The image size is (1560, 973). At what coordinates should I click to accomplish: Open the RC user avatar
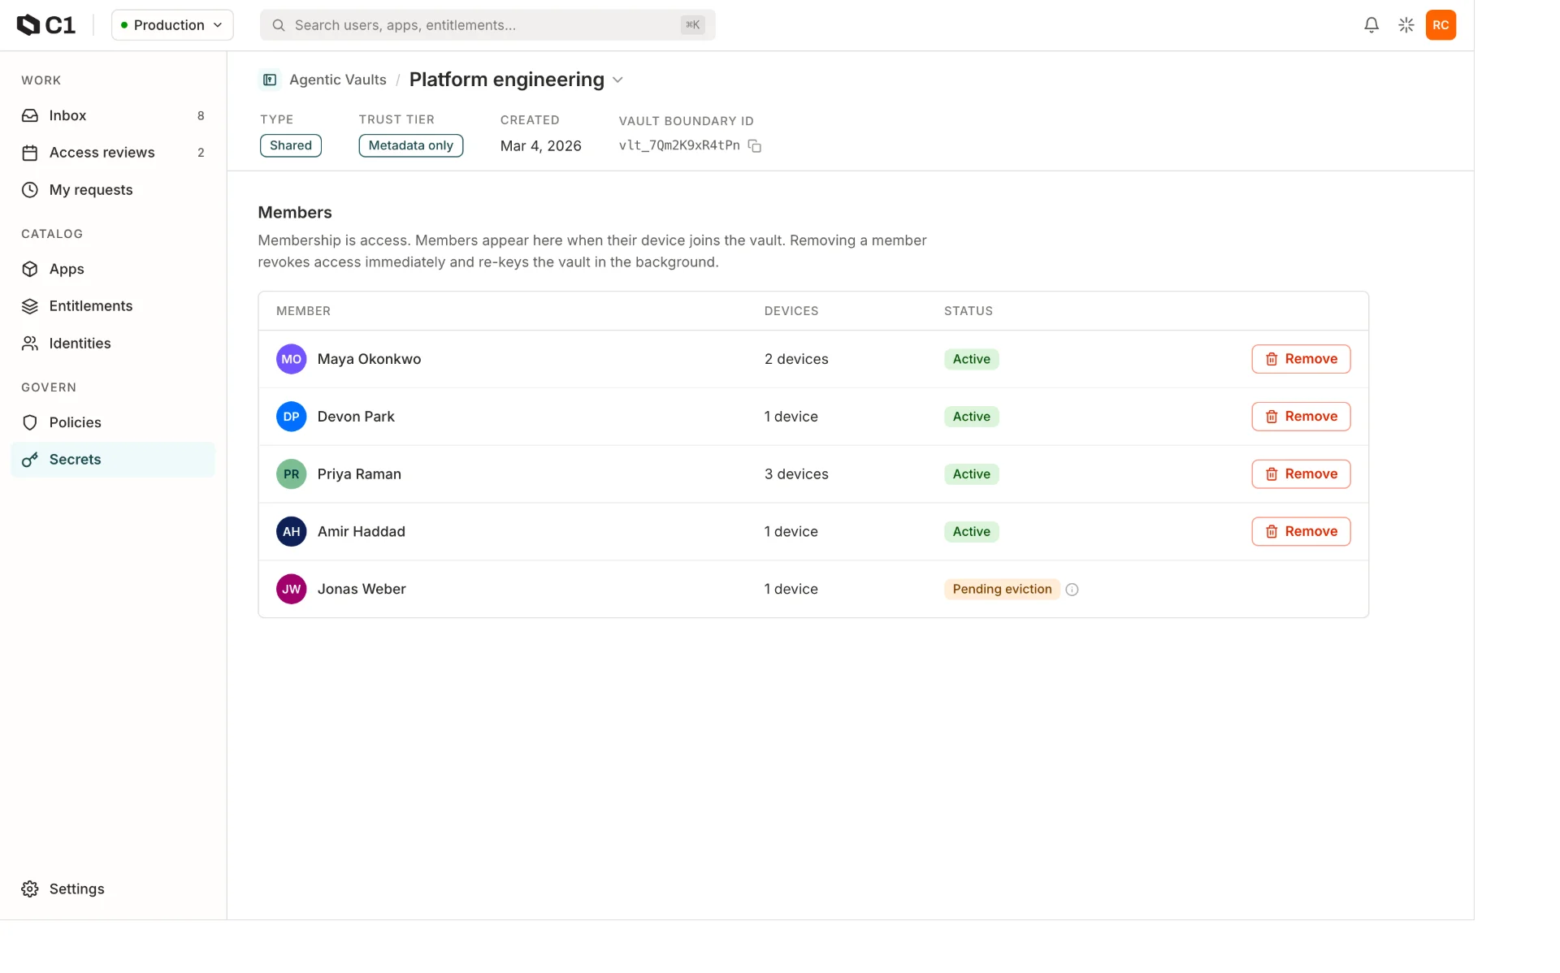click(x=1441, y=25)
